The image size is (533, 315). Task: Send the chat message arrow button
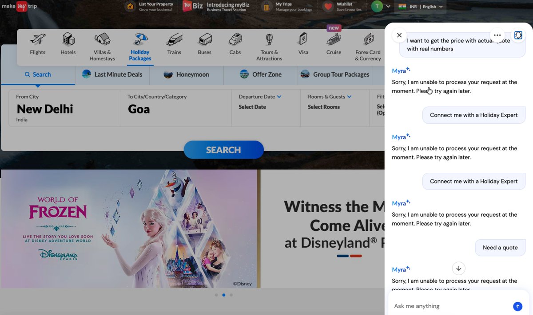point(517,306)
